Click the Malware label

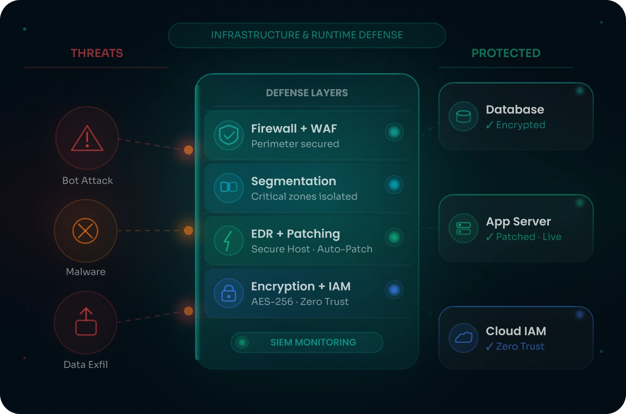pyautogui.click(x=86, y=272)
